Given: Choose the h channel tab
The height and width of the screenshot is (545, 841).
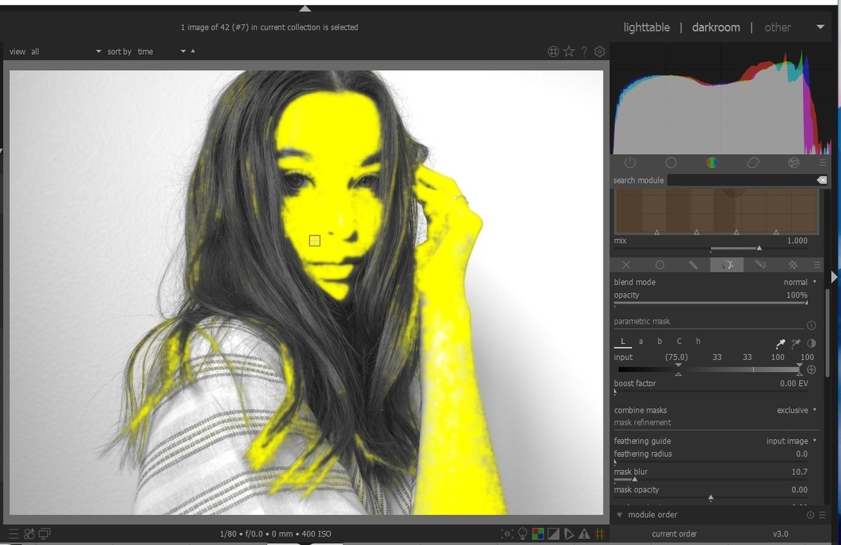Looking at the screenshot, I should point(698,341).
